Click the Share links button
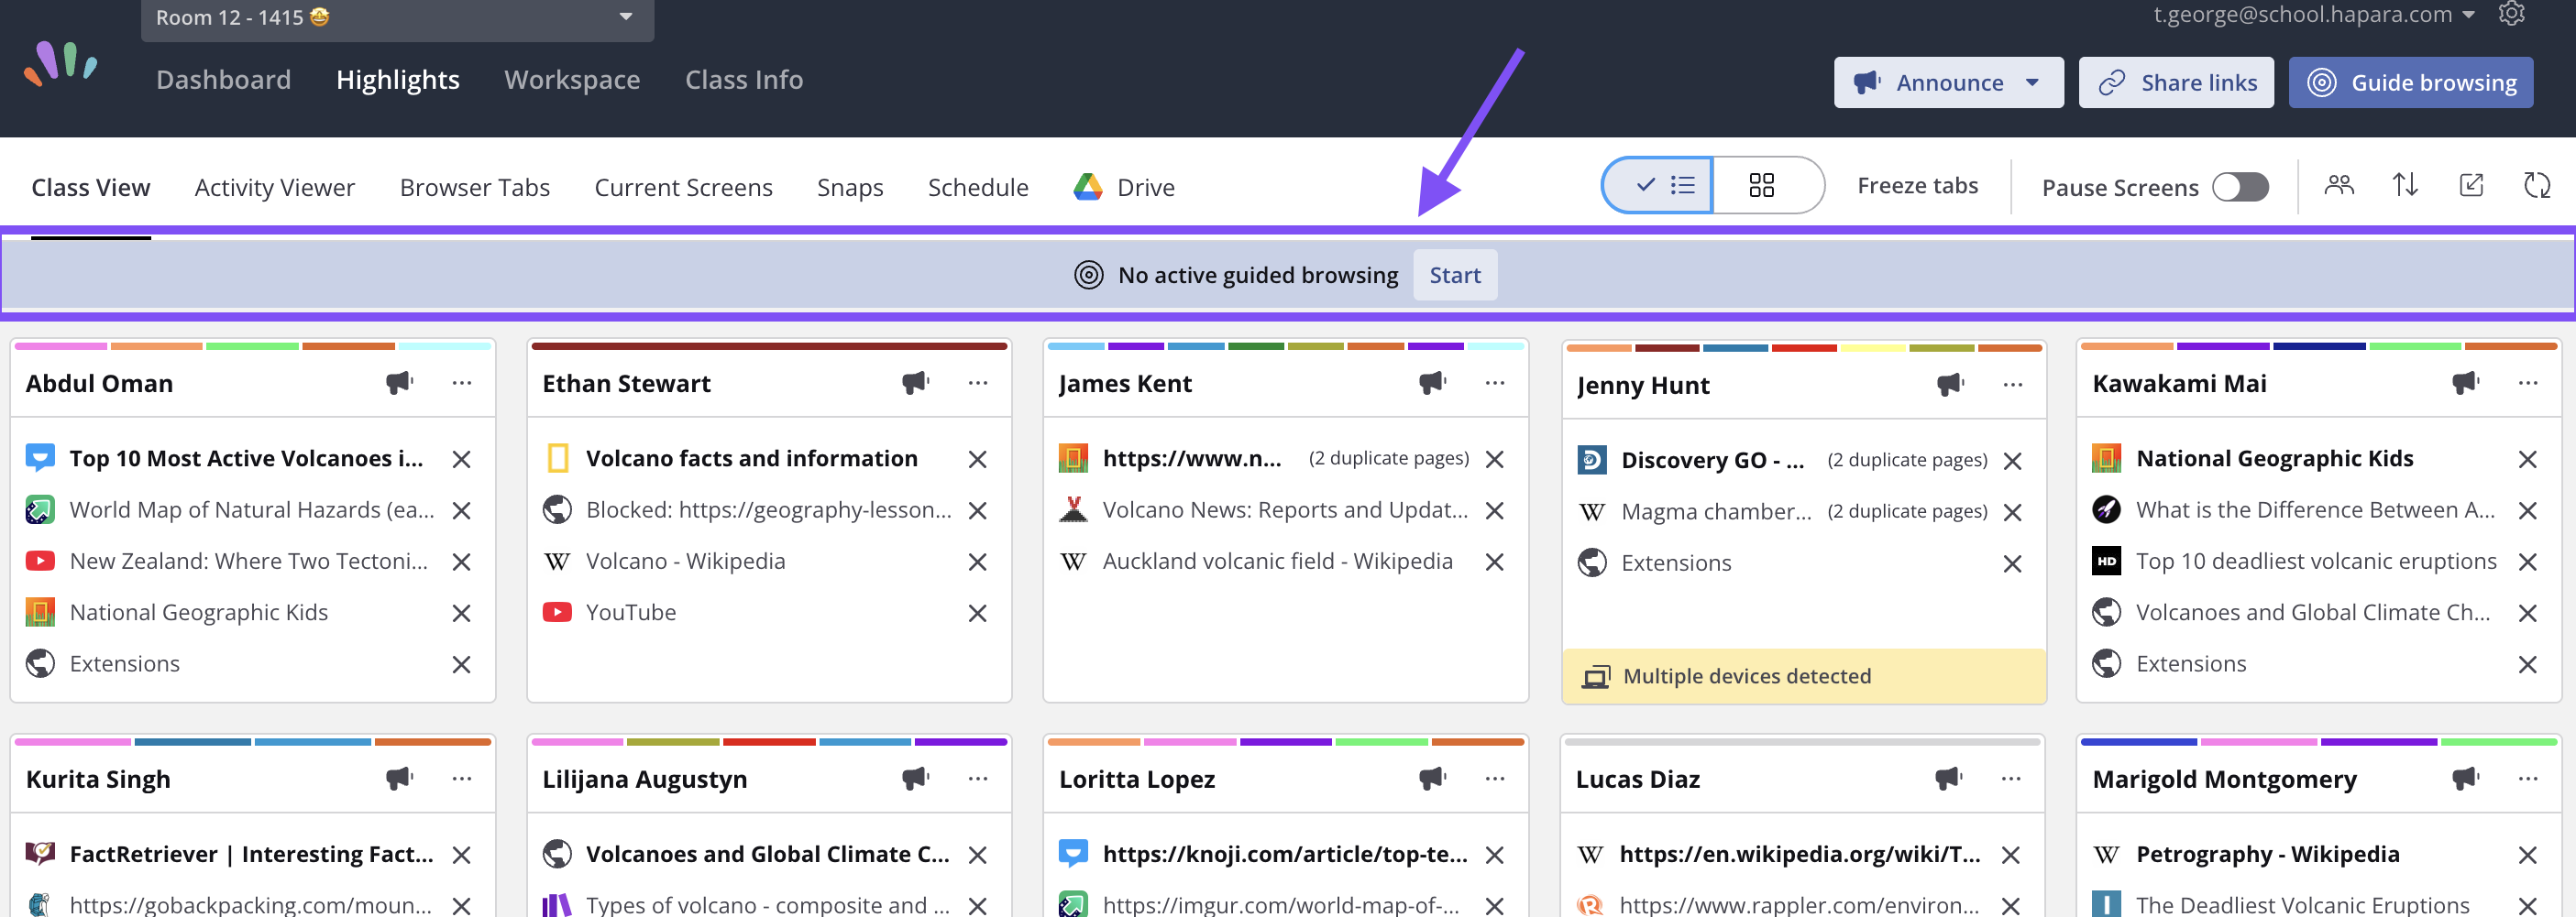 tap(2175, 83)
